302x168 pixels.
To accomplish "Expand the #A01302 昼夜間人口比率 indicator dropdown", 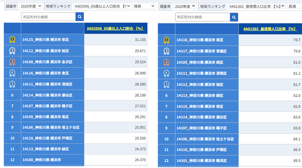I will pyautogui.click(x=257, y=6).
